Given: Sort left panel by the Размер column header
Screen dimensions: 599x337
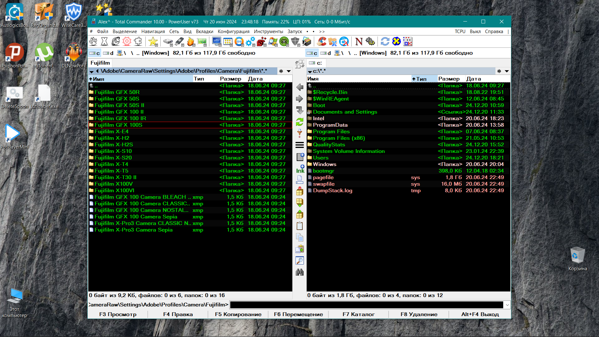Looking at the screenshot, I should click(233, 79).
